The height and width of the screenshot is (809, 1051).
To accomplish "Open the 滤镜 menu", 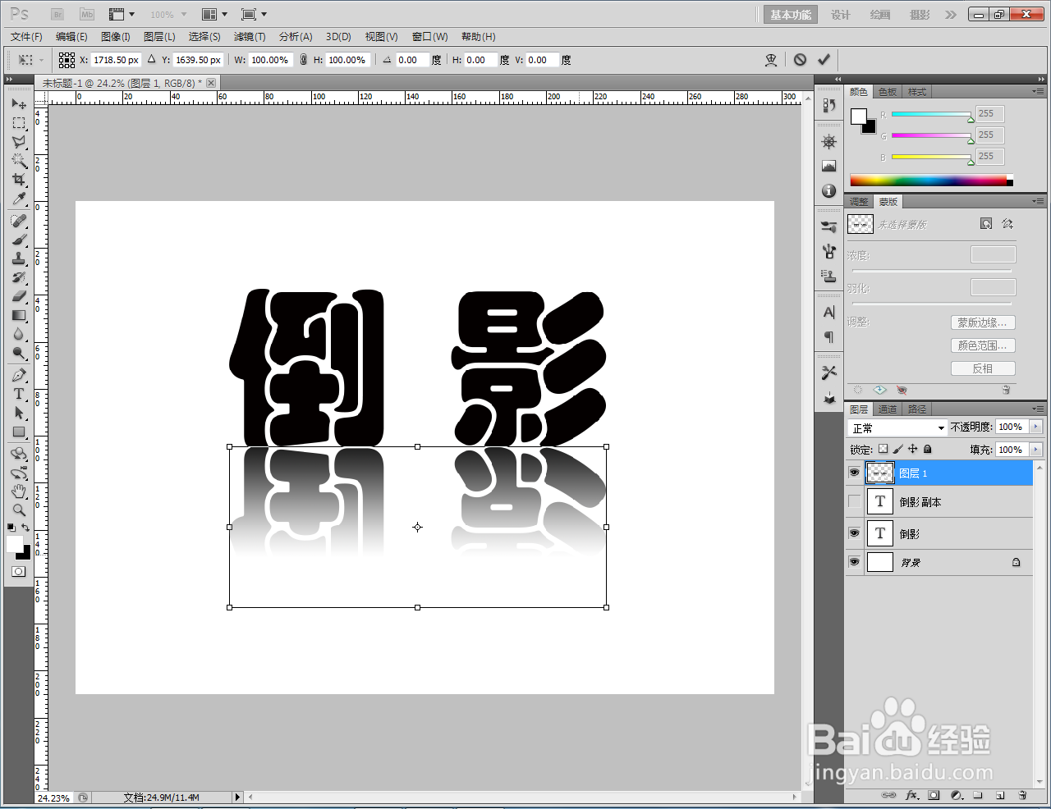I will (x=250, y=36).
